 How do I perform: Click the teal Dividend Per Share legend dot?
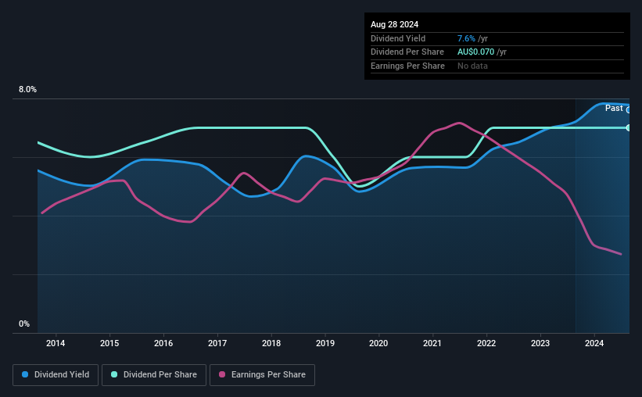[x=114, y=374]
